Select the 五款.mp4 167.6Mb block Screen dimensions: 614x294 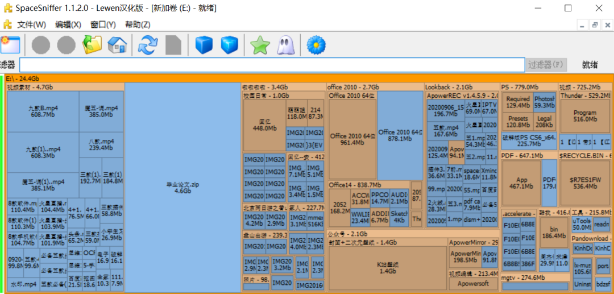click(x=445, y=131)
